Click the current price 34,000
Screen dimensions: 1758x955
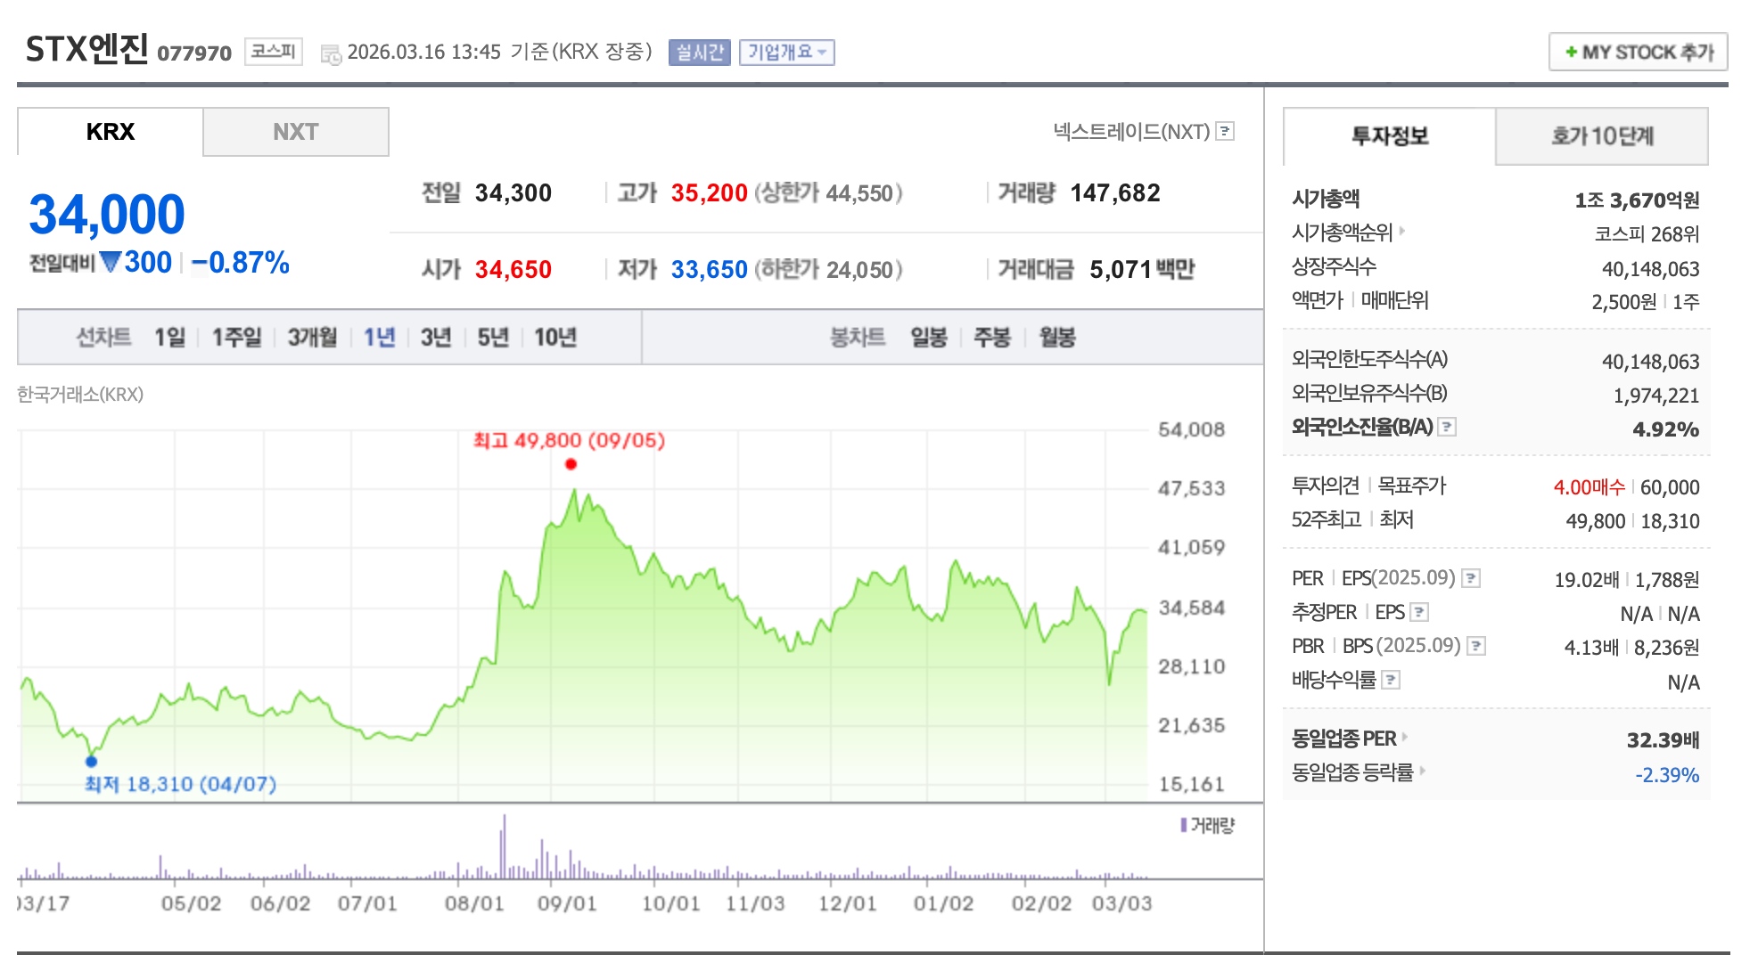(x=107, y=215)
